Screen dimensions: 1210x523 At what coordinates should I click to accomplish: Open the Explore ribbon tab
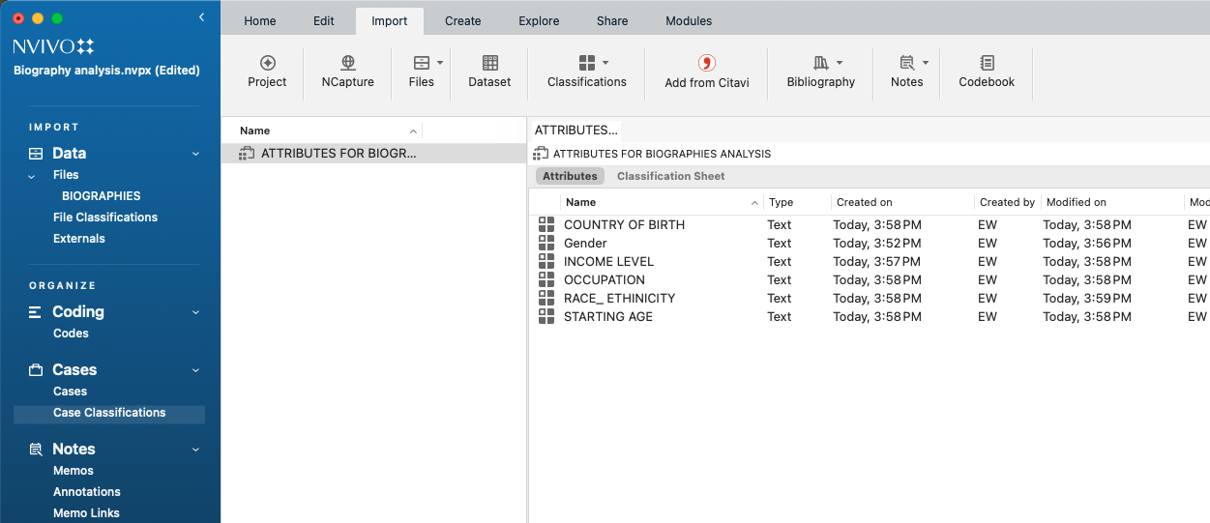538,21
